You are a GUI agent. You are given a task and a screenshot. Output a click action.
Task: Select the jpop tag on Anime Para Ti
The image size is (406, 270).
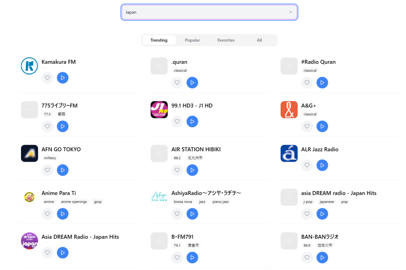point(98,202)
